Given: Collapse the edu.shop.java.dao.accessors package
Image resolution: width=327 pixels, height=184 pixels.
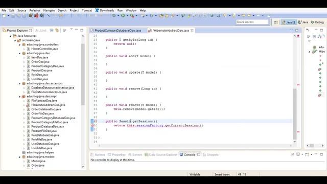Looking at the screenshot, I should (19, 83).
